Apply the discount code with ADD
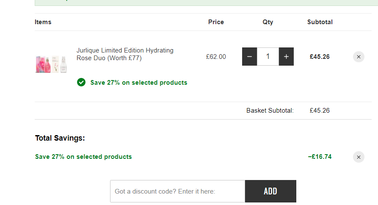The image size is (378, 205). (270, 191)
